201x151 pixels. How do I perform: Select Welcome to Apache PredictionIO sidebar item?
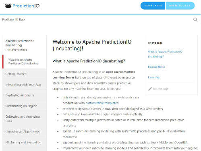click(x=25, y=61)
